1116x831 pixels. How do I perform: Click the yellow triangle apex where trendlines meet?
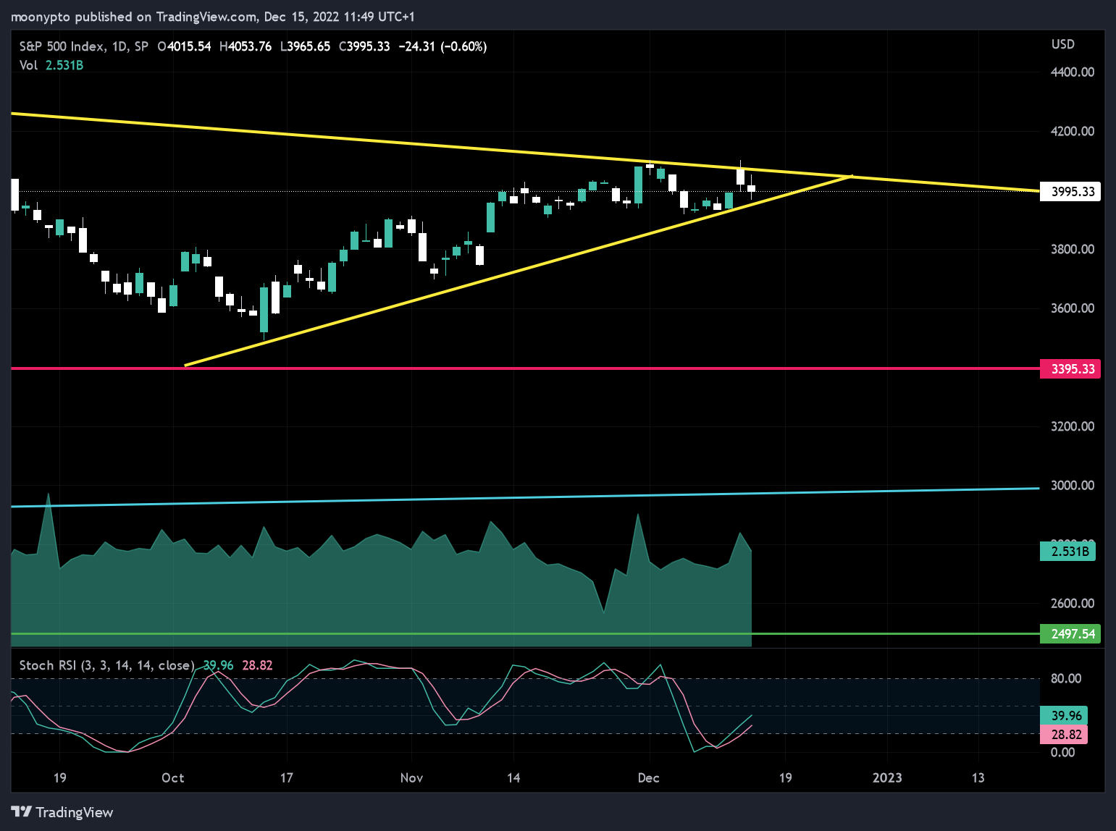point(852,176)
